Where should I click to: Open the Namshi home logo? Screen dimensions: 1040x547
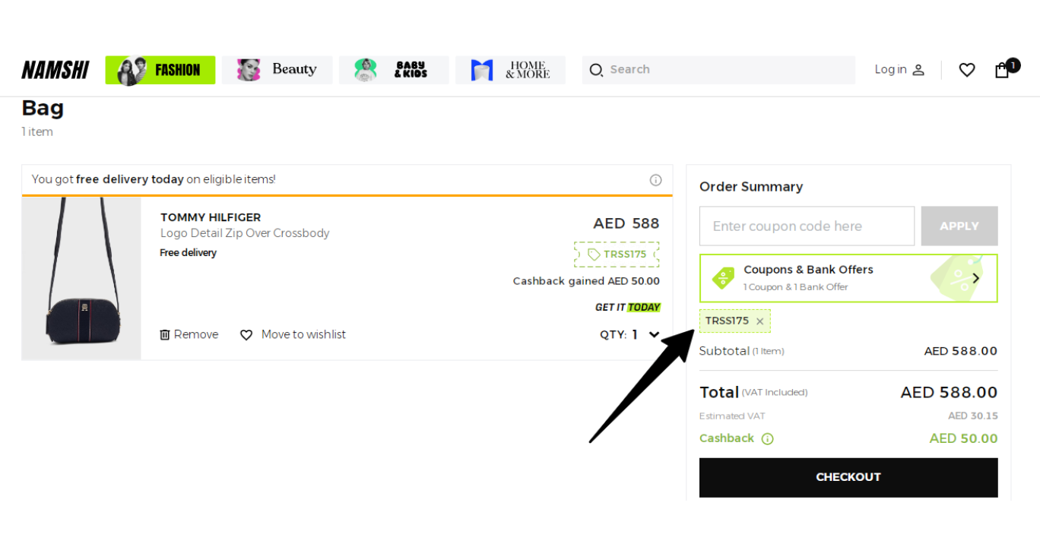pos(55,70)
